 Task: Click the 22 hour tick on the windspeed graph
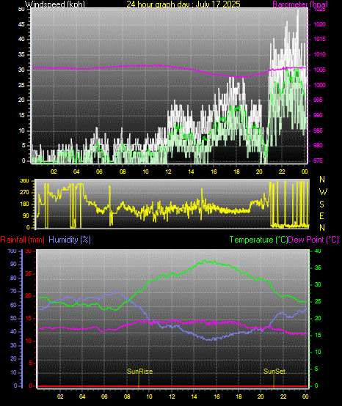point(282,171)
